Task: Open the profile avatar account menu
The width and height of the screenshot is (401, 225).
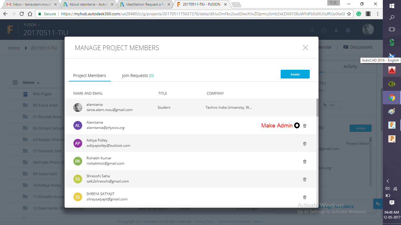Action: click(x=368, y=30)
